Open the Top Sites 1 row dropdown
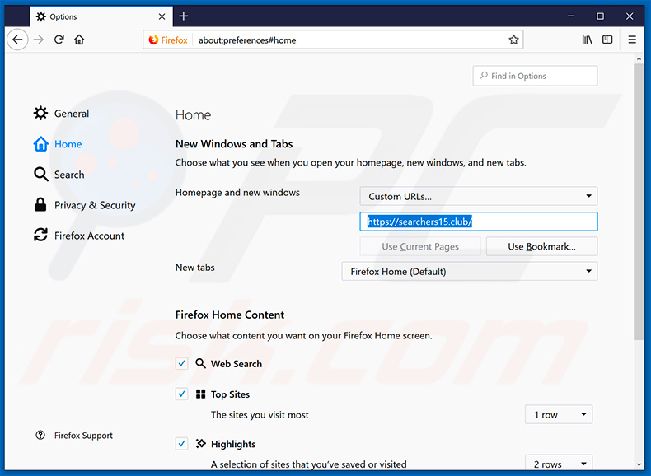651x476 pixels. [559, 414]
